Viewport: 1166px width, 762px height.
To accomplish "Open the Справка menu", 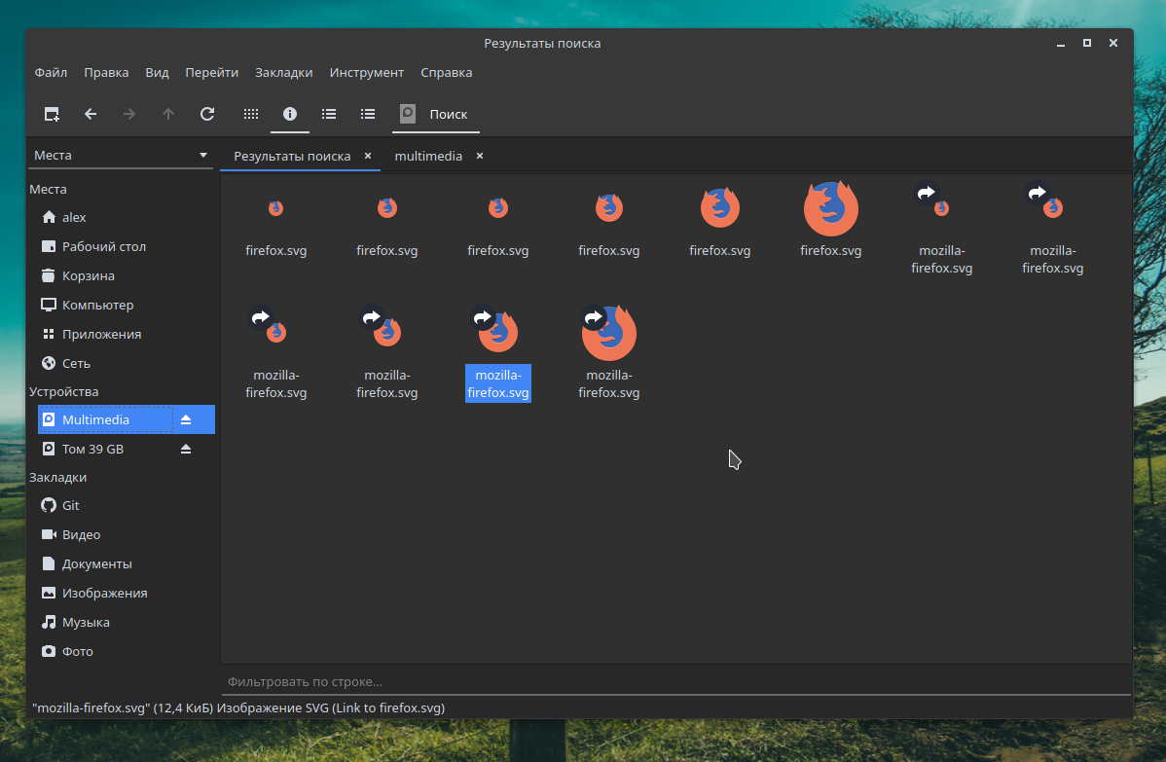I will pyautogui.click(x=446, y=72).
